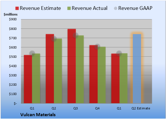Click the '$600' axis value
166x119 pixels.
13,47
